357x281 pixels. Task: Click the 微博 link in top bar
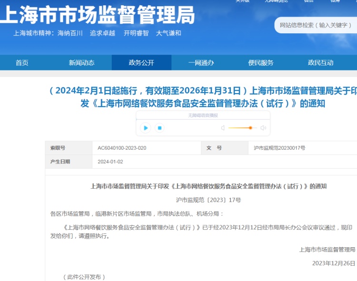pos(335,1)
